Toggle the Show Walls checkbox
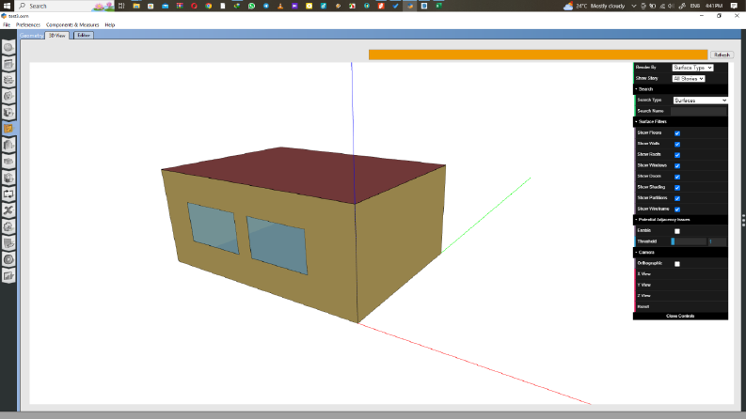This screenshot has height=419, width=746. 677,144
